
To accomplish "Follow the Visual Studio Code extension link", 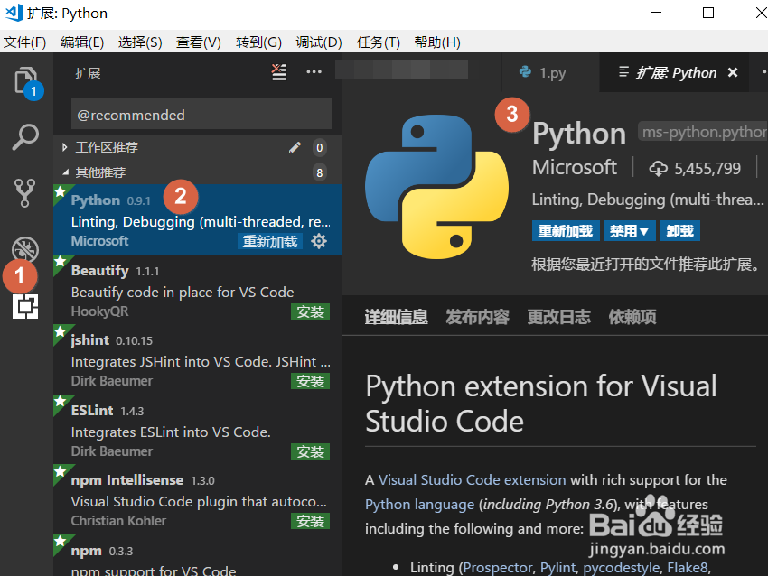I will click(472, 479).
